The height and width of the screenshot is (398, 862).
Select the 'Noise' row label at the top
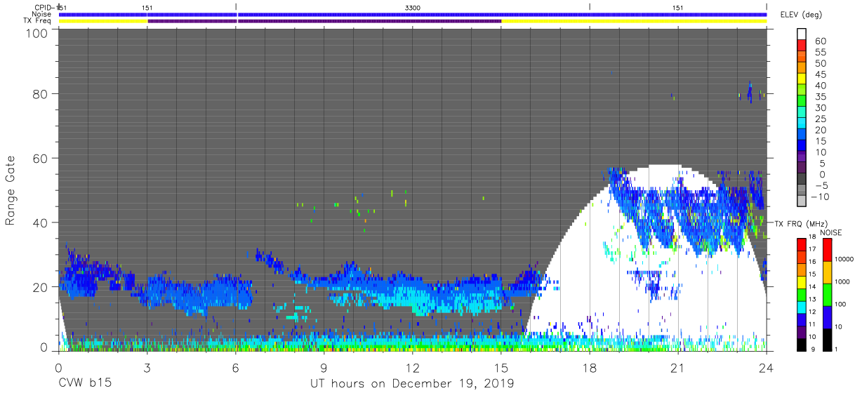pyautogui.click(x=43, y=13)
